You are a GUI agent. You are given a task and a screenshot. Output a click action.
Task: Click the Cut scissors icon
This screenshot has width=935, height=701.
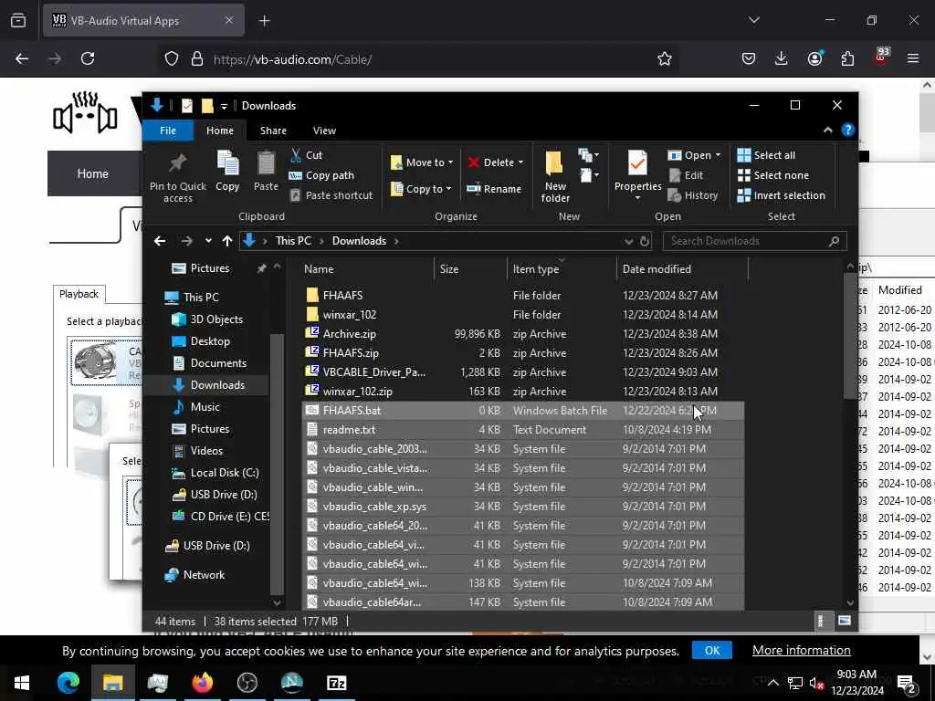click(296, 155)
